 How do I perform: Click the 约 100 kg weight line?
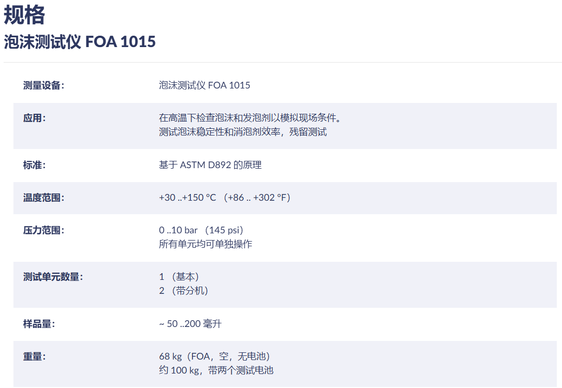[x=216, y=370]
